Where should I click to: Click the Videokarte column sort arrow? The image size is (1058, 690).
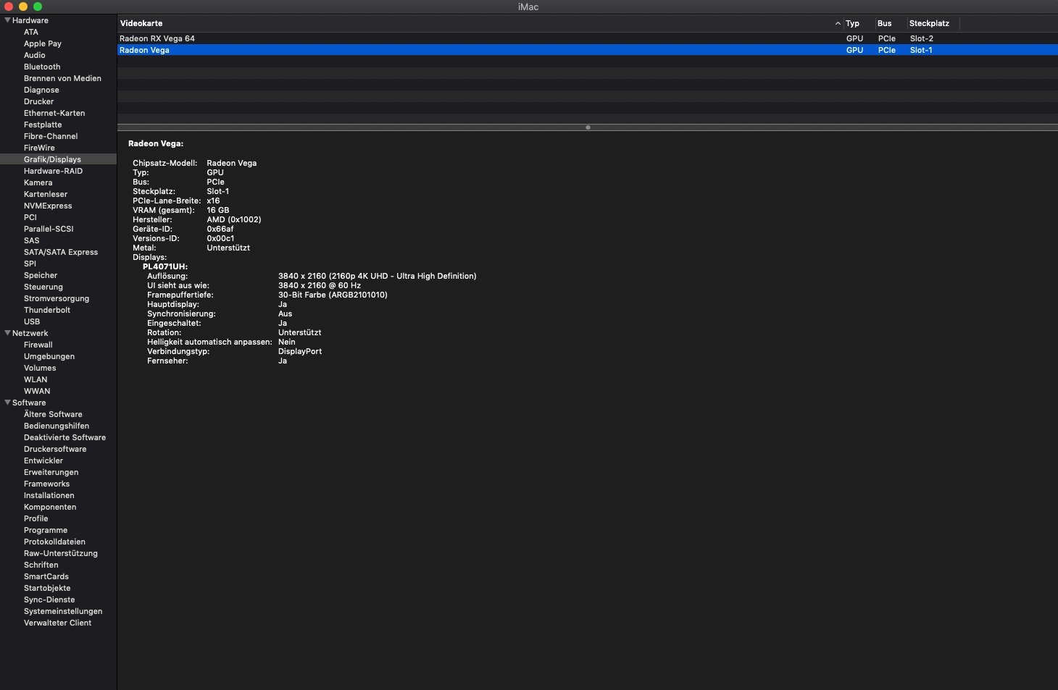(x=838, y=23)
